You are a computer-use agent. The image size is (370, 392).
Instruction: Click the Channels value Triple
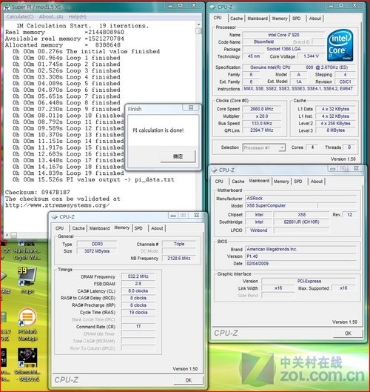click(179, 244)
